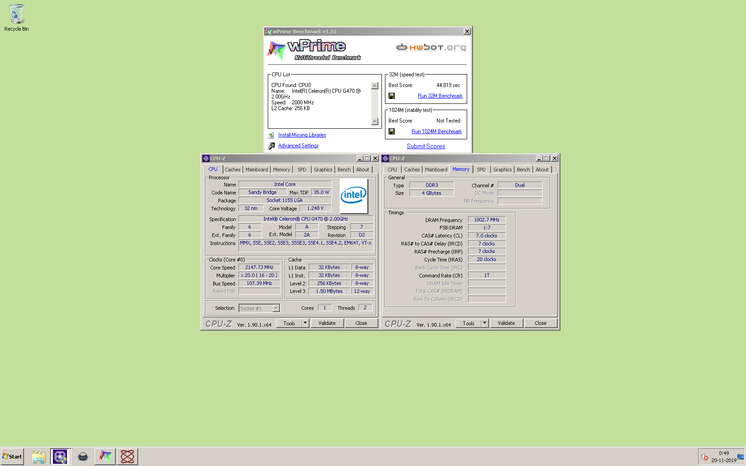Click the Tools button in left CPU-Z

point(289,323)
